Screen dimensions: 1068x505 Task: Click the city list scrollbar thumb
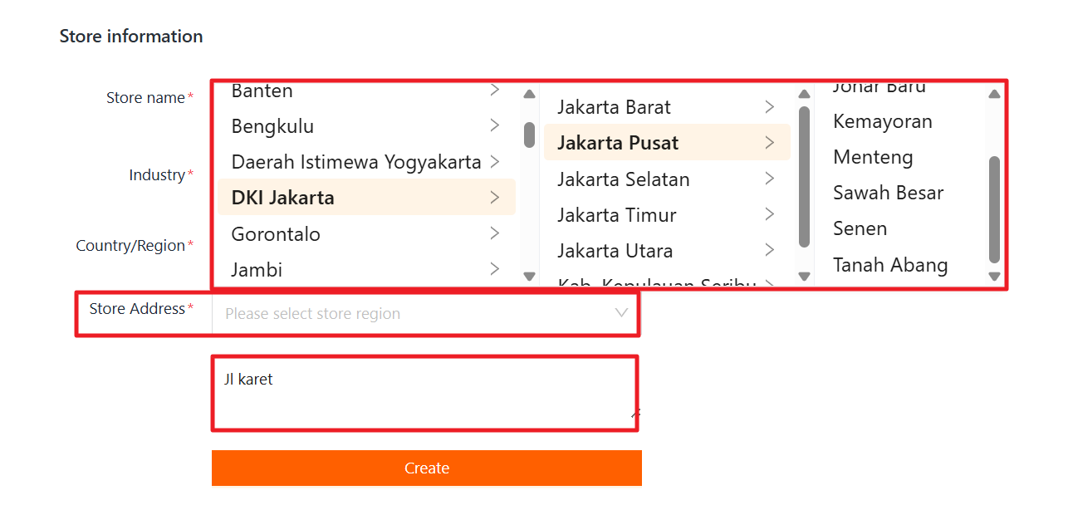tap(804, 176)
